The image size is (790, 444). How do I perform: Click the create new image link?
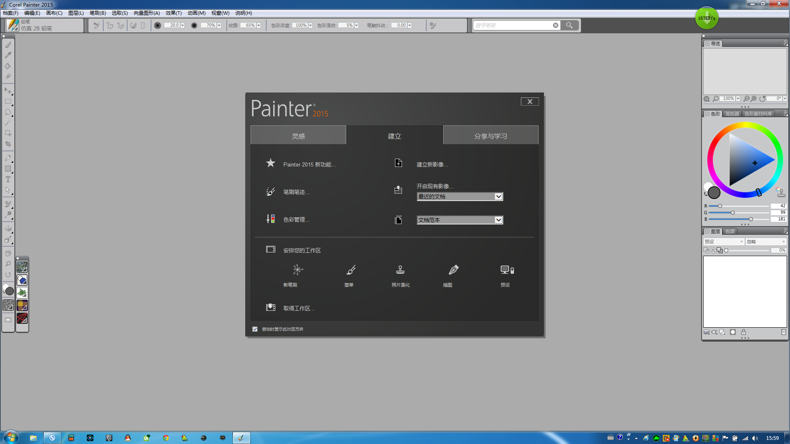click(x=432, y=164)
